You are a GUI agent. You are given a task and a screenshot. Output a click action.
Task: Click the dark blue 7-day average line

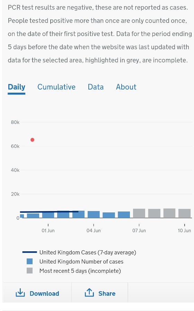[49, 212]
